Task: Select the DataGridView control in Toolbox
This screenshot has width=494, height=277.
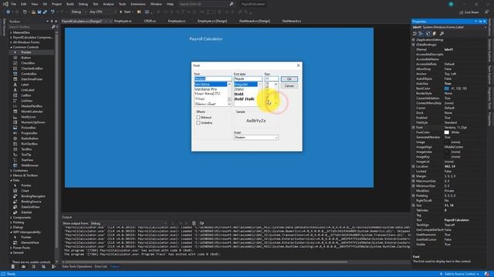Action: pyautogui.click(x=30, y=207)
